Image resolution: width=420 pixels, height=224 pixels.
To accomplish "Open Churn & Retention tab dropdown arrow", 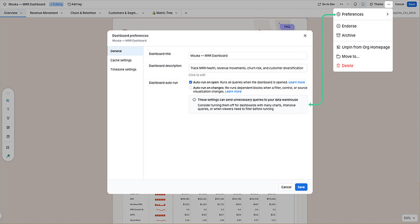I will coord(100,13).
